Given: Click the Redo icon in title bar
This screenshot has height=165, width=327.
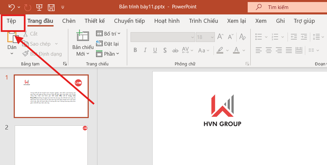Looking at the screenshot, I should (x=28, y=7).
